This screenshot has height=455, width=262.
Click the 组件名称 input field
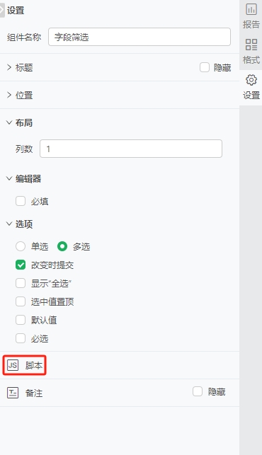coord(139,37)
